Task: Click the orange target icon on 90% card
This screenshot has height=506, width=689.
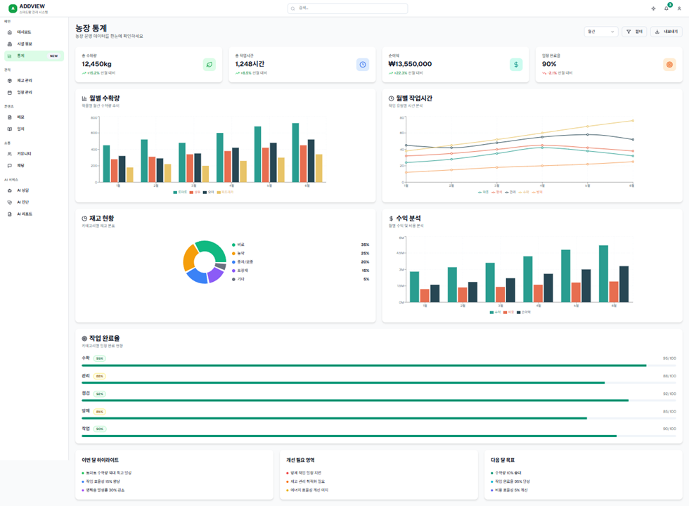Action: click(x=669, y=65)
